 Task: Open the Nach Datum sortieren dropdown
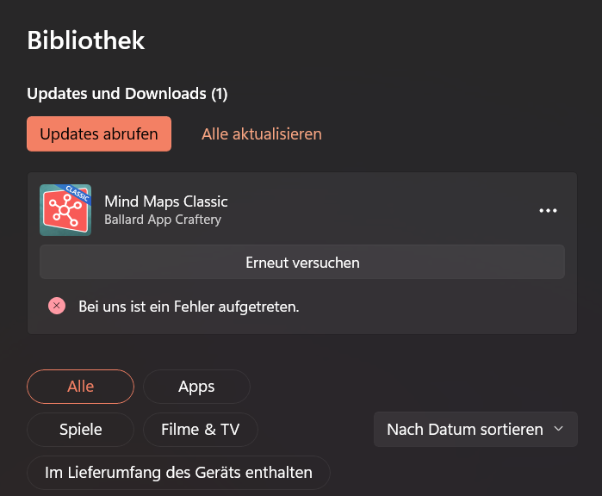click(x=465, y=429)
